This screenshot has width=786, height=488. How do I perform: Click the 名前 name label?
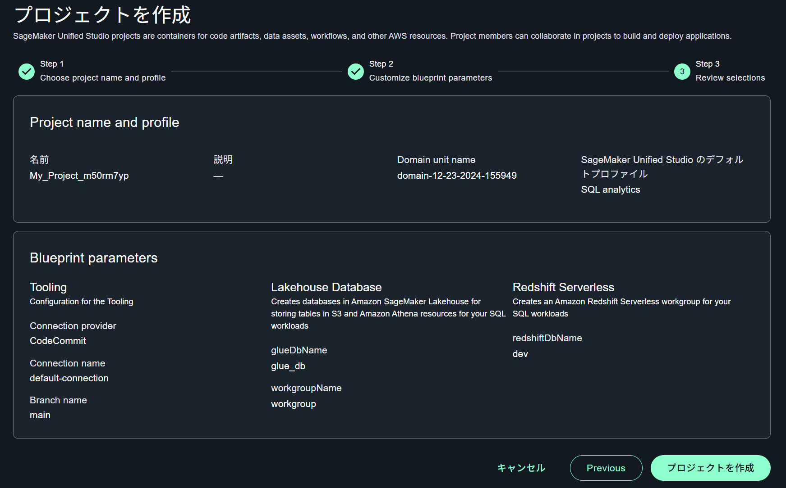[39, 160]
